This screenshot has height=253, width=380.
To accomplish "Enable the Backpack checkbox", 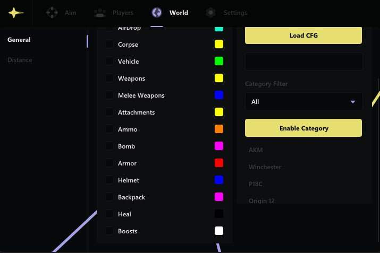I will [x=109, y=197].
